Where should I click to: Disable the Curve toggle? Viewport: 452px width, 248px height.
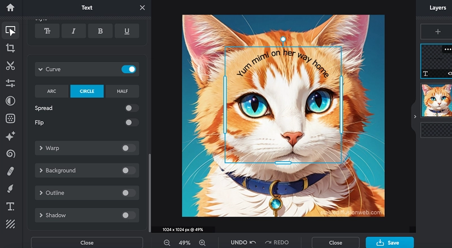point(129,69)
